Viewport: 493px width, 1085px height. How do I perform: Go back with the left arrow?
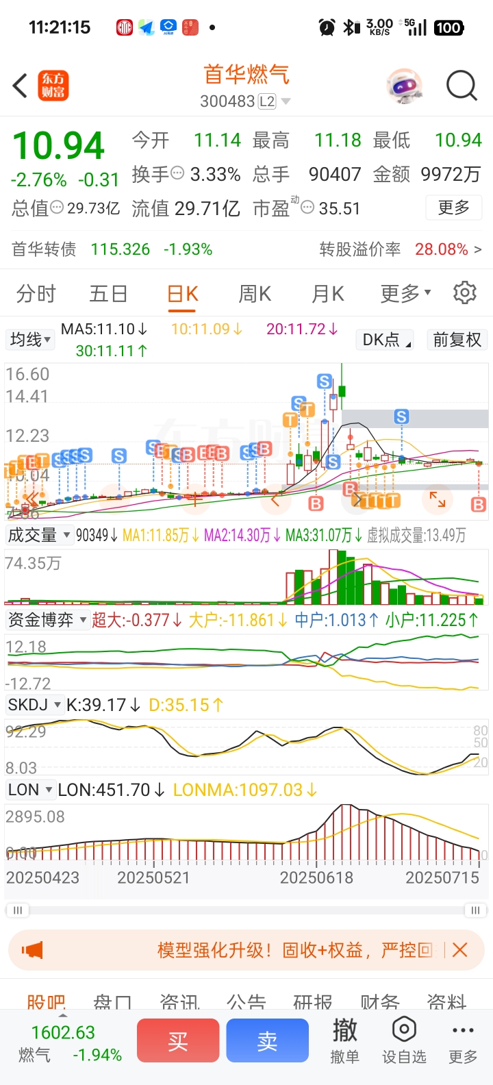[x=20, y=86]
